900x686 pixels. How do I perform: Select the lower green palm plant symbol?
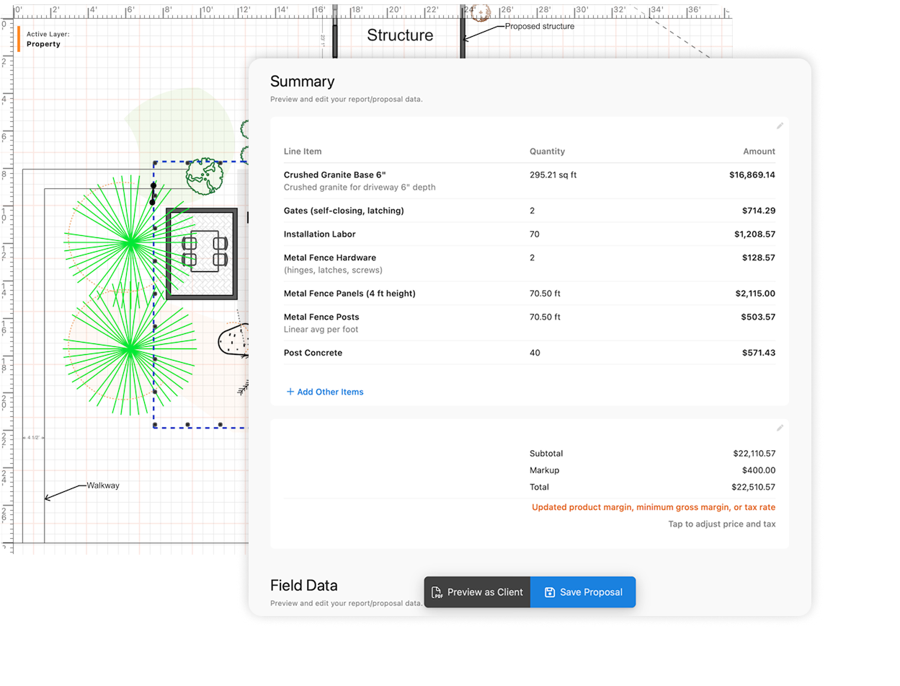coord(130,349)
